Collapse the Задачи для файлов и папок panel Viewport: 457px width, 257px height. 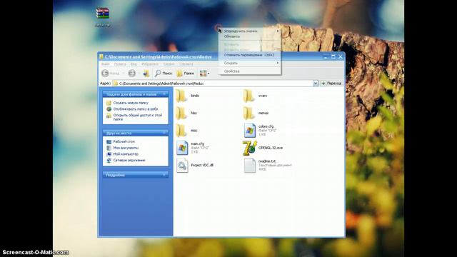(164, 94)
